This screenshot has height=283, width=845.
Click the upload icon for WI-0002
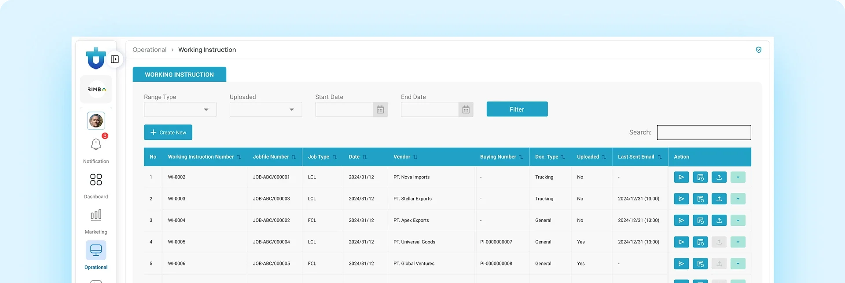(719, 177)
